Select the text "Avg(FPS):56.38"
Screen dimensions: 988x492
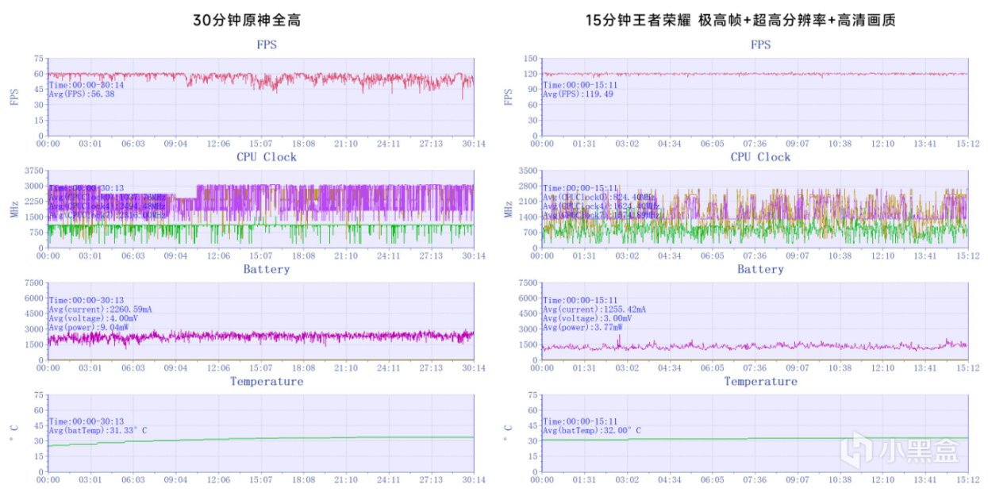coord(82,94)
